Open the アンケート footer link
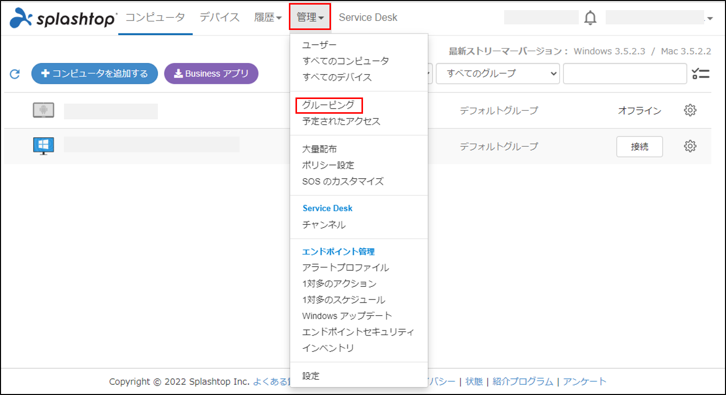Screen dimensions: 726x395 tap(585, 382)
